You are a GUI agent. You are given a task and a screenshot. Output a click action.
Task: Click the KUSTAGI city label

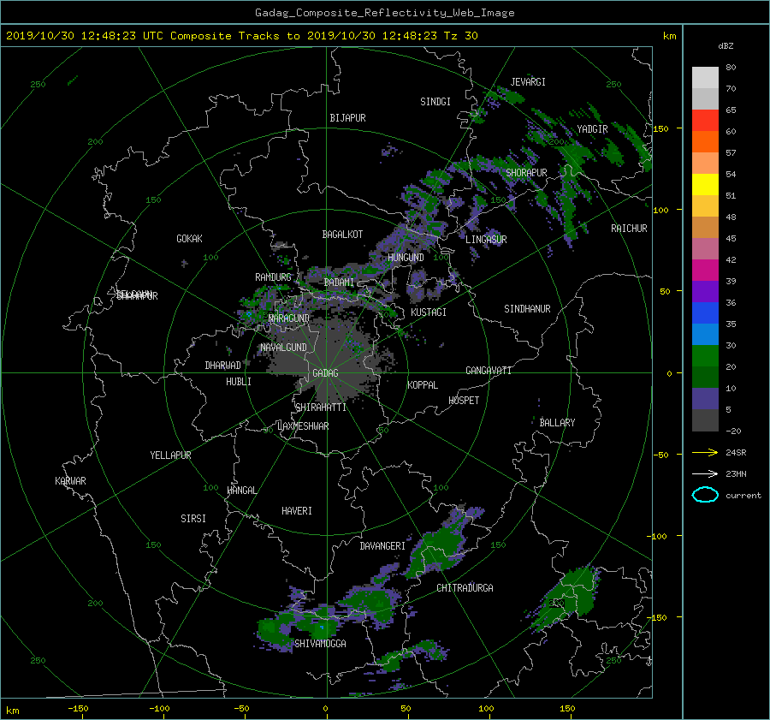pos(429,312)
